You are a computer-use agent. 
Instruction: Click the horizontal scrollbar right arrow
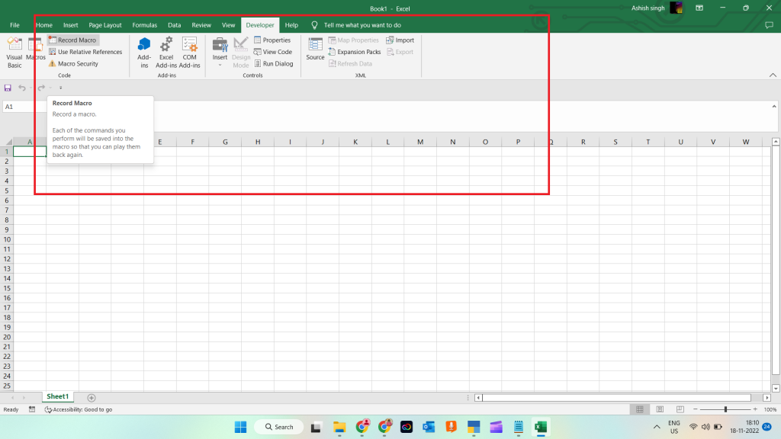coord(767,398)
